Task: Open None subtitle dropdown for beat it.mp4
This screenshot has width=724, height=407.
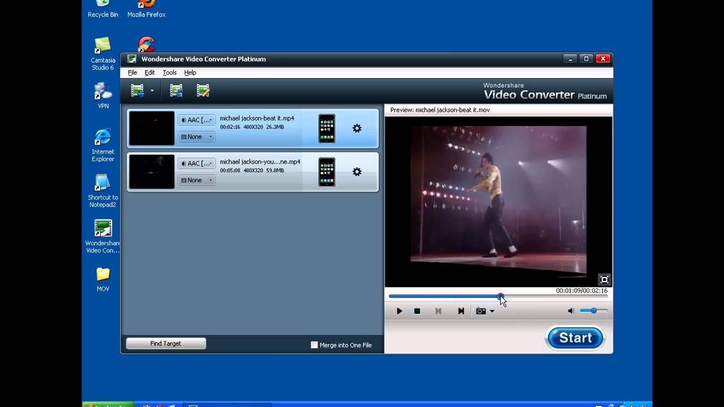Action: pyautogui.click(x=197, y=137)
